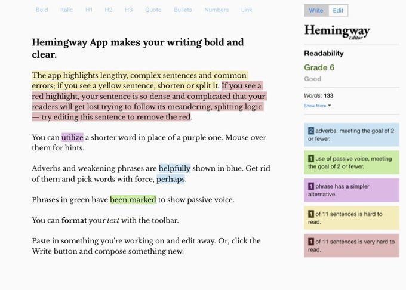The image size is (406, 290).
Task: Click the Words: 133 count
Action: [x=318, y=95]
